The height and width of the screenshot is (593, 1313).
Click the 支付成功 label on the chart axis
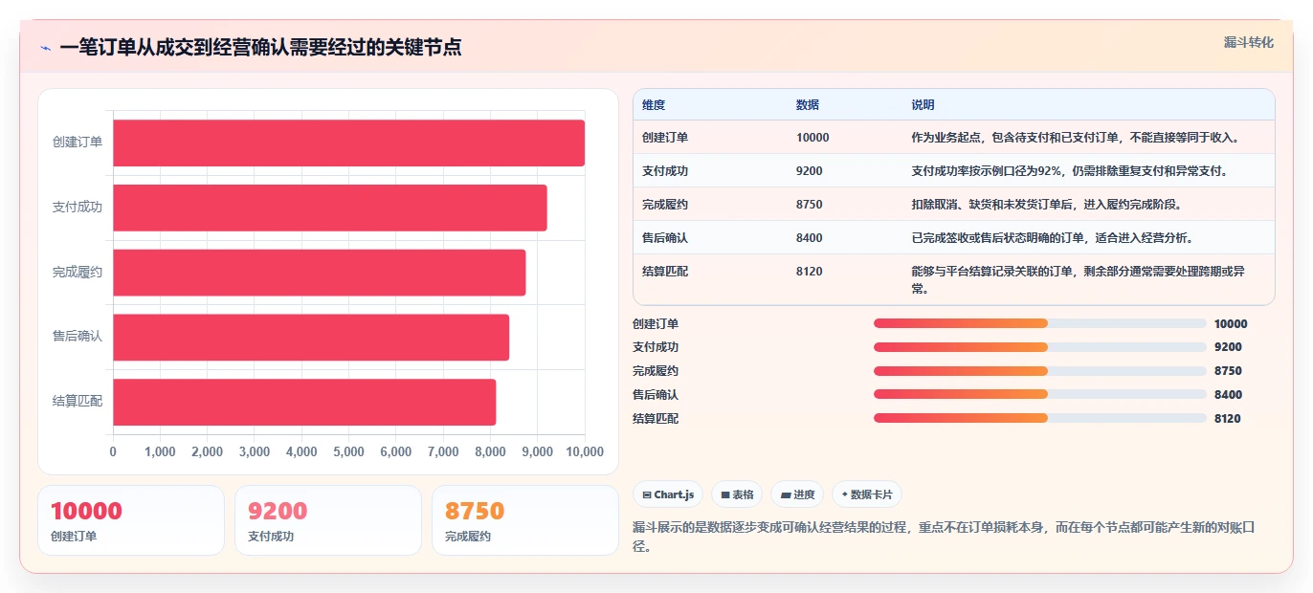(x=78, y=208)
